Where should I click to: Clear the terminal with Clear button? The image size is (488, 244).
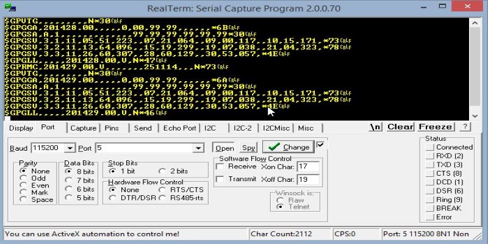400,127
